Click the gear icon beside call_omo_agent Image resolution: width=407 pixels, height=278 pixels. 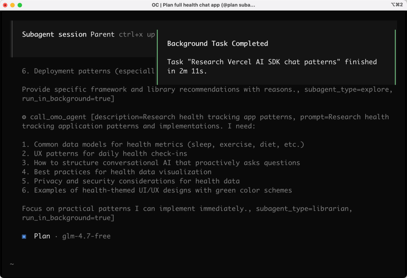coord(24,117)
